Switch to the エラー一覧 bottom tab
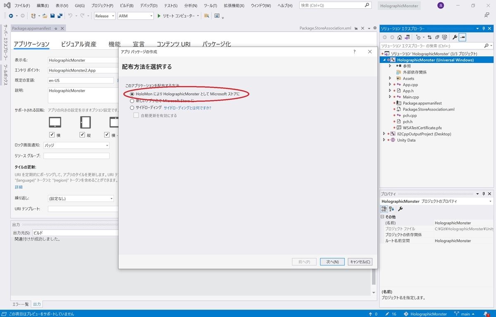The height and width of the screenshot is (317, 496). (20, 304)
